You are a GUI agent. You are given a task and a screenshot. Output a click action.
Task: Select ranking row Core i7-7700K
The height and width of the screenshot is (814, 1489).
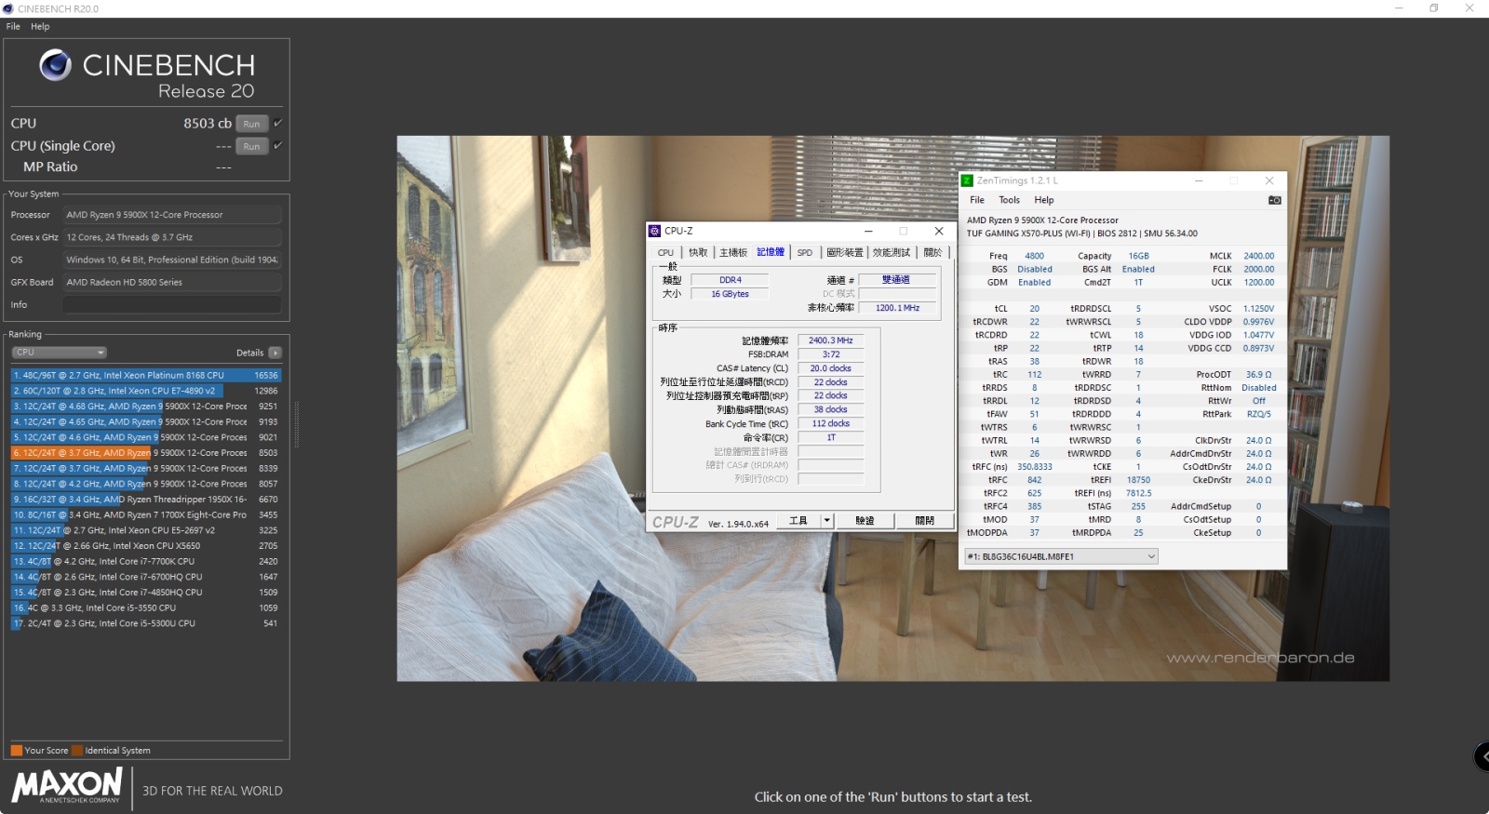(145, 561)
